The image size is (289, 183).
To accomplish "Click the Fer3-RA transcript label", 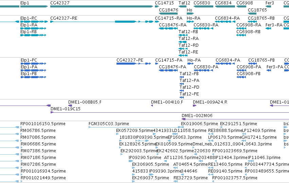I will click(x=274, y=25).
